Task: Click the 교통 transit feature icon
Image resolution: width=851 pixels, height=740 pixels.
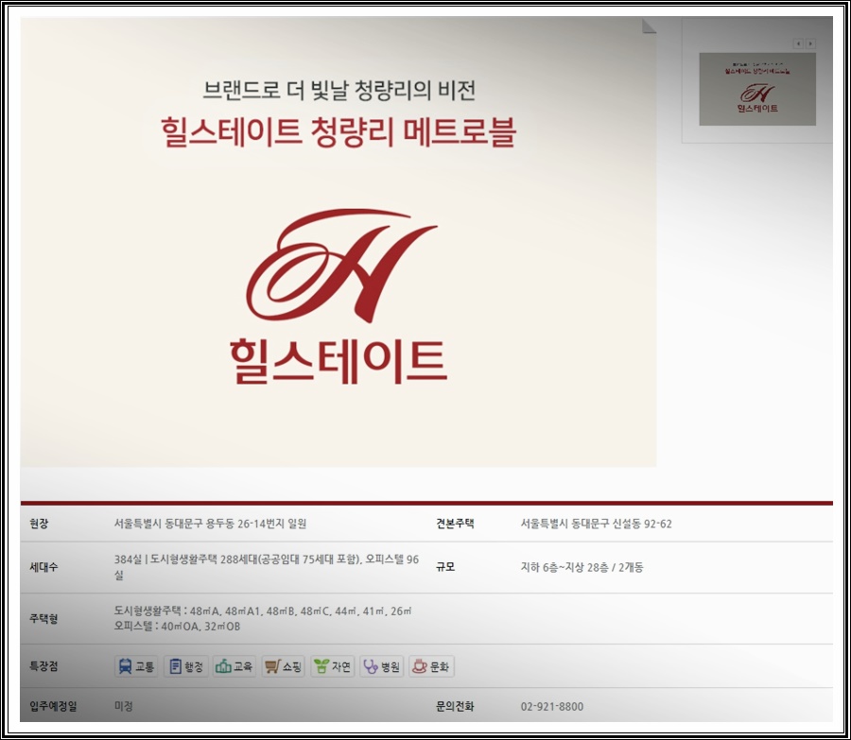Action: tap(136, 666)
